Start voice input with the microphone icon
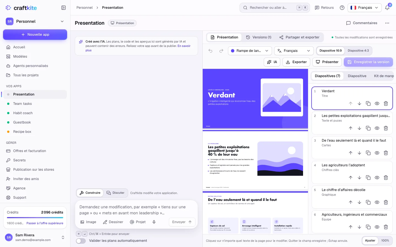The height and width of the screenshot is (247, 396). (154, 222)
